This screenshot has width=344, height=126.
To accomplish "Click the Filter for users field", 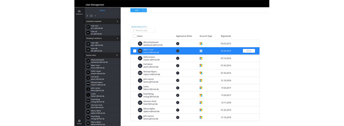I will 145,30.
